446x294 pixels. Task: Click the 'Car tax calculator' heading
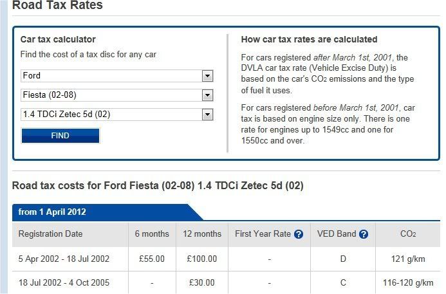58,39
